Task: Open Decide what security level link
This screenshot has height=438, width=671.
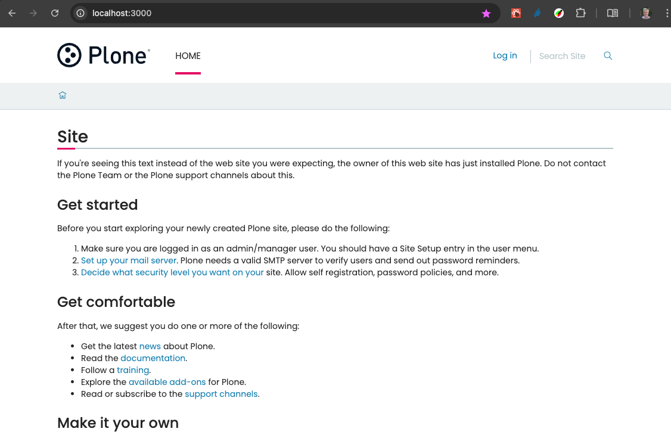Action: click(x=172, y=272)
